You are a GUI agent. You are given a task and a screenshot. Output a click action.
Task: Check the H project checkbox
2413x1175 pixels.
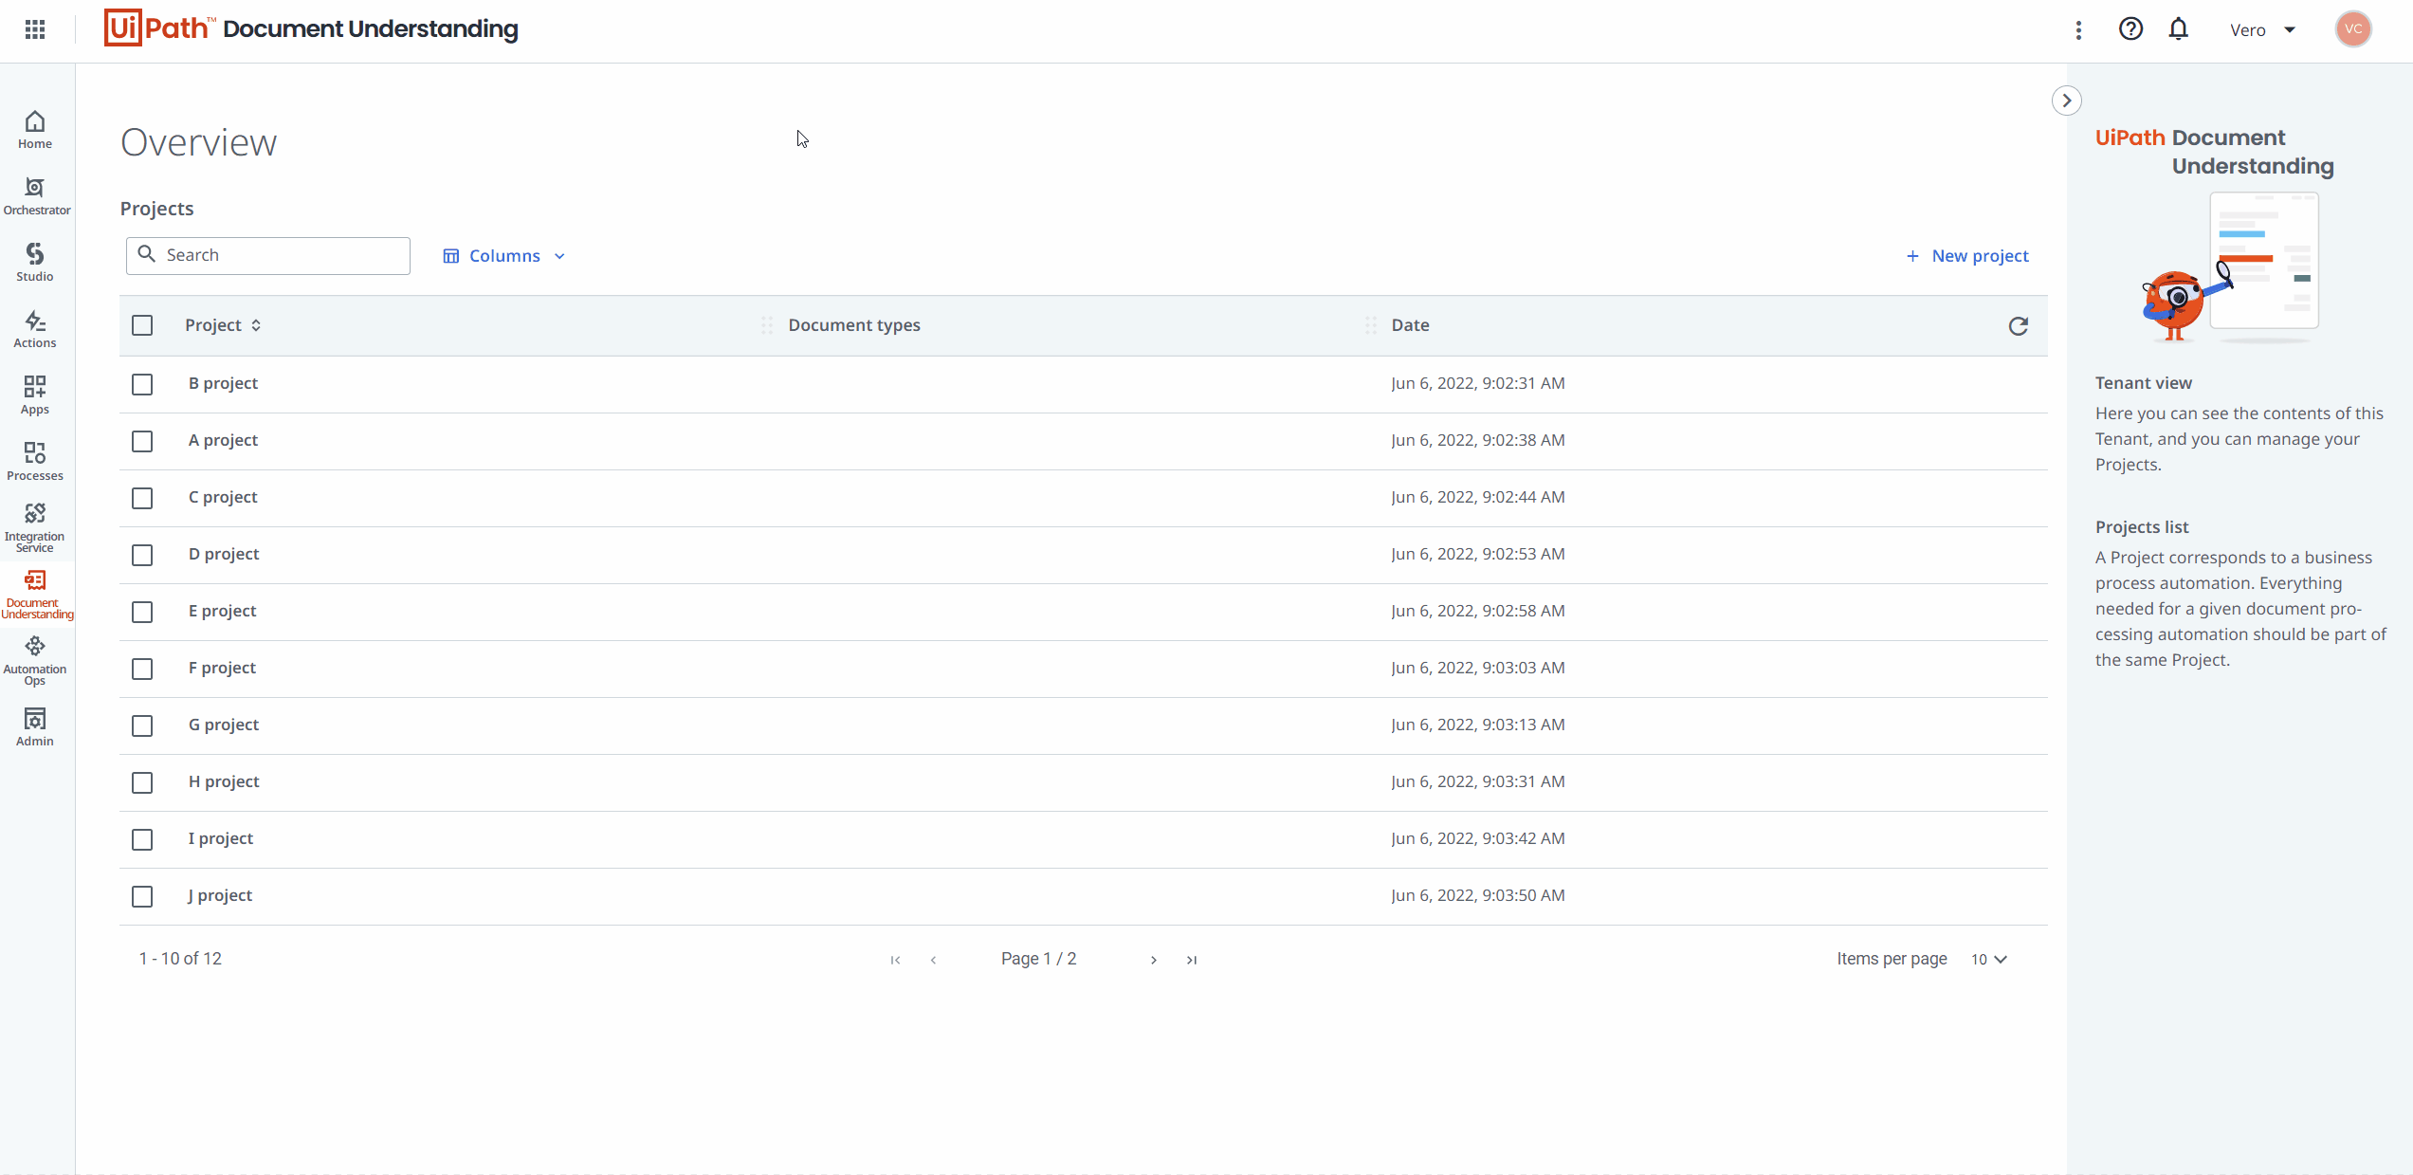tap(142, 782)
